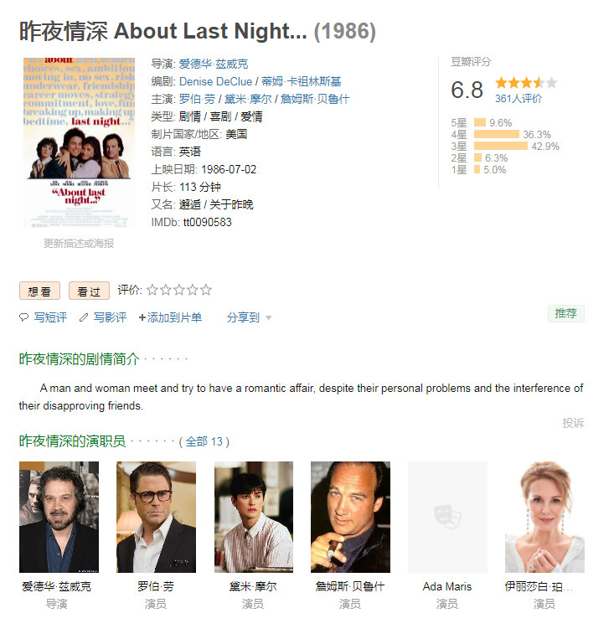Open director link 爱德华·兹威克
The width and height of the screenshot is (614, 639).
pyautogui.click(x=214, y=64)
